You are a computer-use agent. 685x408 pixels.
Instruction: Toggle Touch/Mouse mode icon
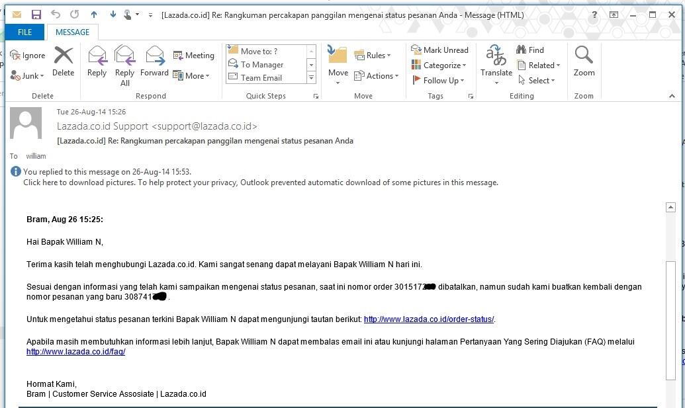coord(128,15)
